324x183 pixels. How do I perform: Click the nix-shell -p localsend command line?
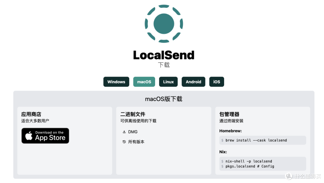(249, 161)
